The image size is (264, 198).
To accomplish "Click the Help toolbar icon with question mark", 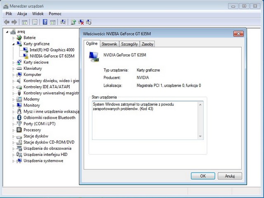I will pyautogui.click(x=45, y=22).
